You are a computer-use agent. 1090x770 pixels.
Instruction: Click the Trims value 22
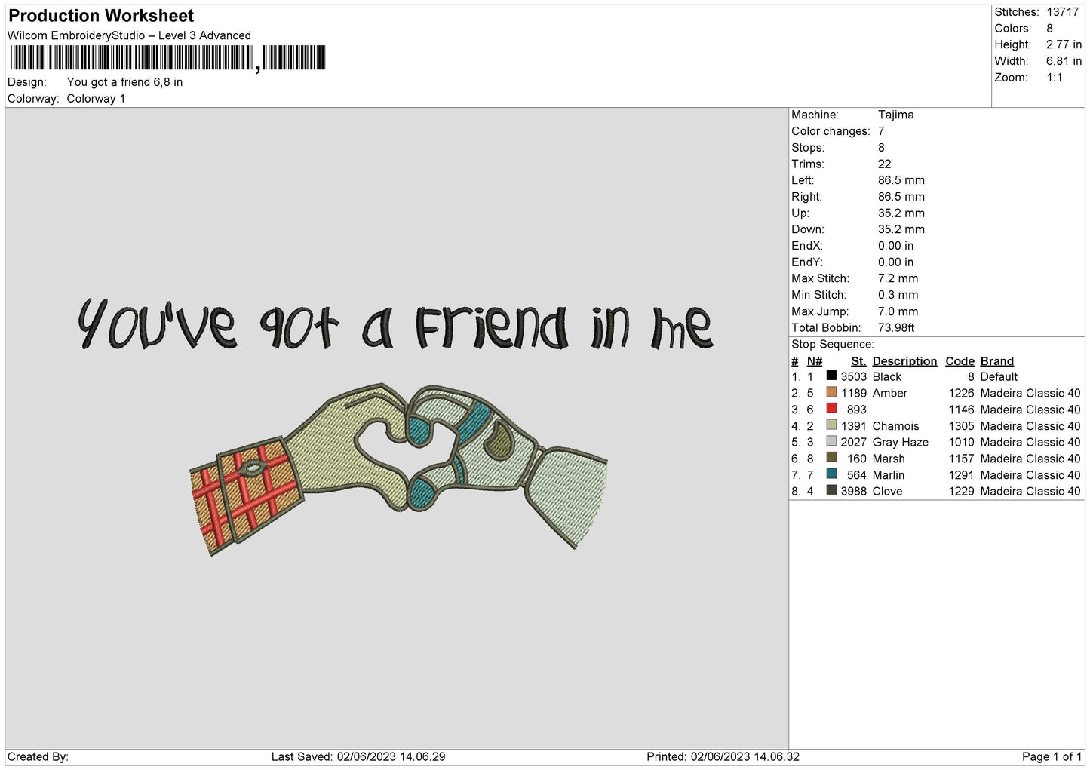(884, 164)
